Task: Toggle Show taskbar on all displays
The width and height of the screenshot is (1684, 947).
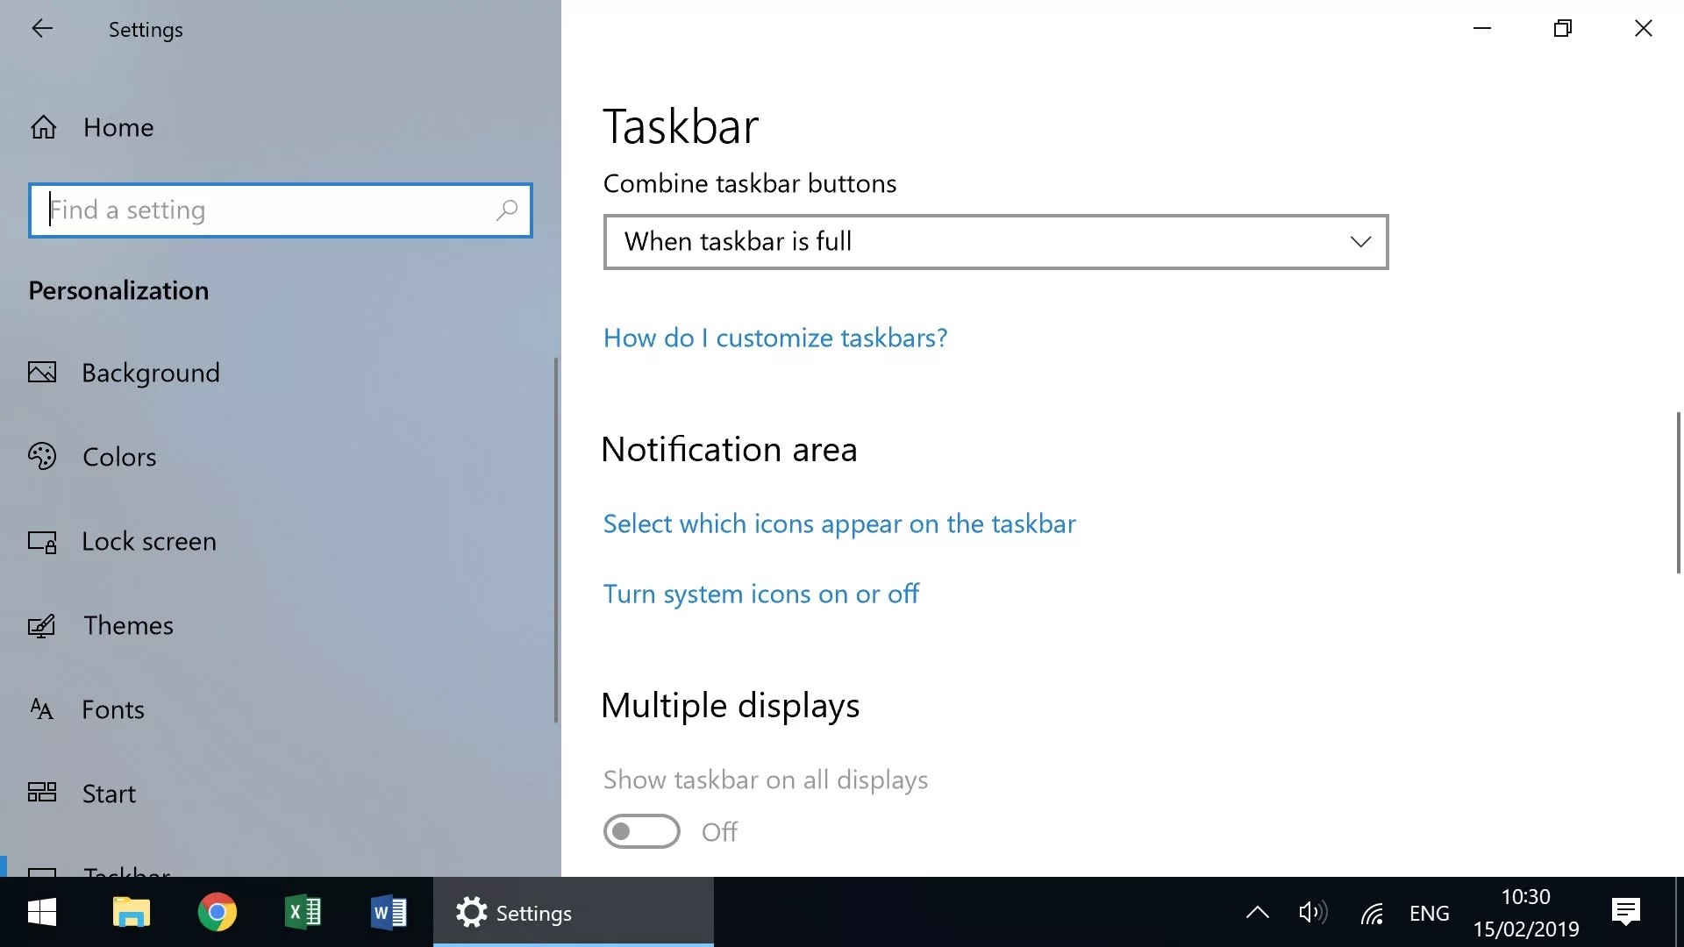Action: coord(641,831)
